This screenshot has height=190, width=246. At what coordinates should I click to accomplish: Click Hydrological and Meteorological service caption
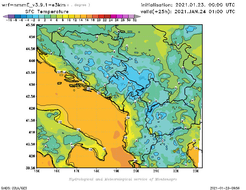point(123,179)
